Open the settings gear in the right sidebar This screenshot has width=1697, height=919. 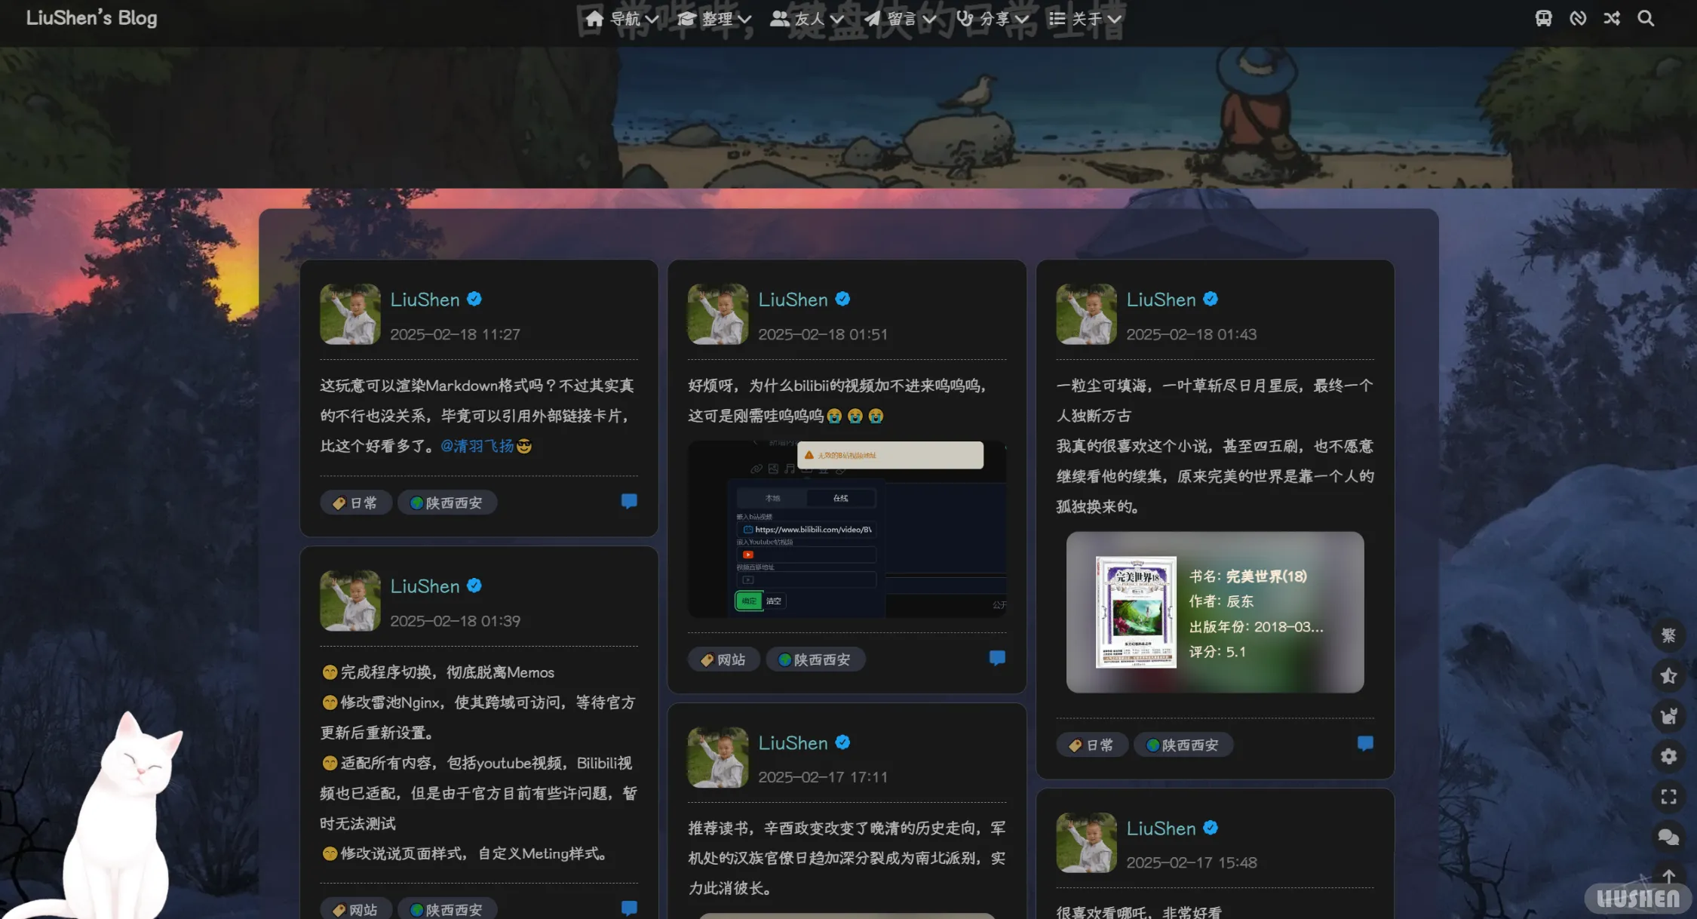tap(1668, 756)
